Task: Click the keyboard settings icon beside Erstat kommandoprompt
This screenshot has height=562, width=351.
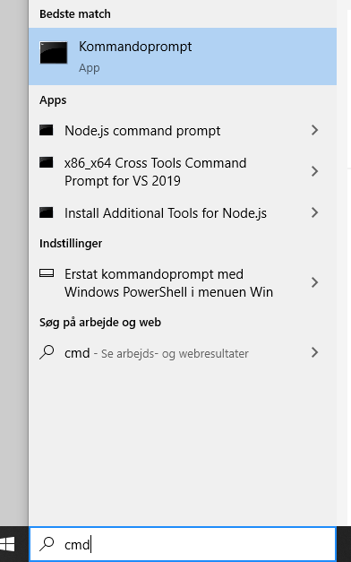Action: pyautogui.click(x=47, y=273)
